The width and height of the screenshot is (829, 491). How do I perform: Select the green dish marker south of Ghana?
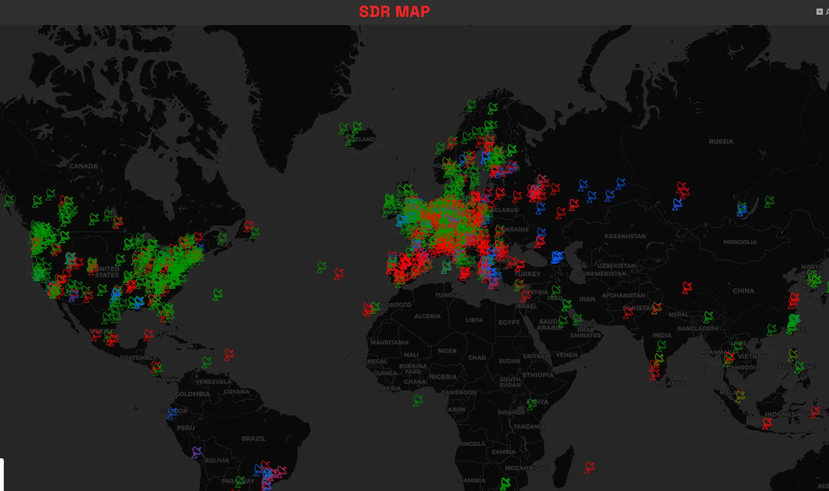pos(418,401)
